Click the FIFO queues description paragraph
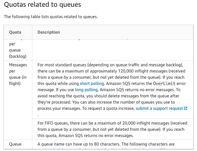The height and width of the screenshot is (151, 197). click(112, 130)
